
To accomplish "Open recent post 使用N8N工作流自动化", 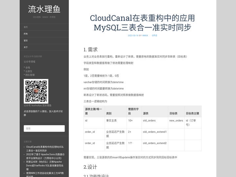I will tap(45, 174).
